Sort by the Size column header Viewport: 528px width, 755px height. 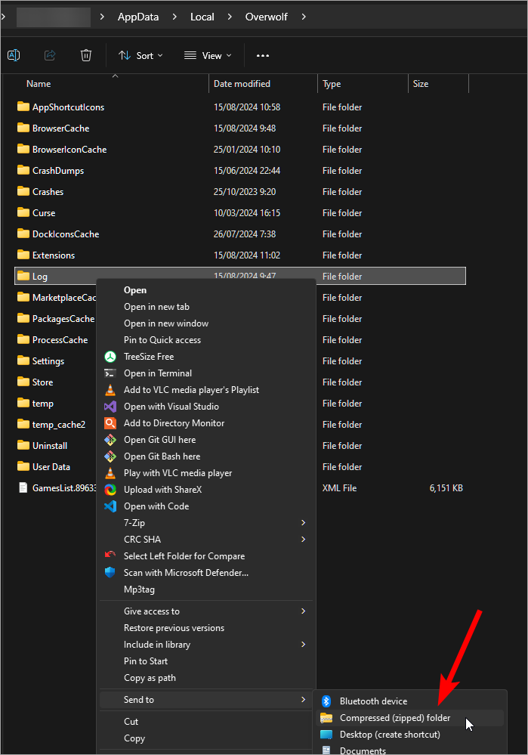click(x=420, y=84)
